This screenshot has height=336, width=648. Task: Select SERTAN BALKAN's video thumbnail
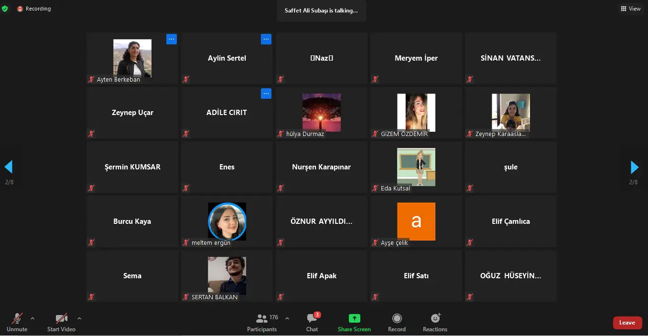tap(227, 276)
